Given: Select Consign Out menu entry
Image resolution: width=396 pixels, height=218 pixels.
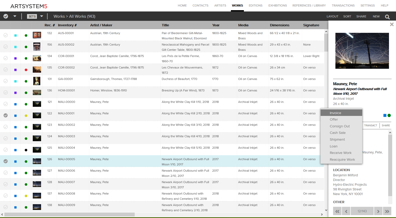Looking at the screenshot, I should [341, 126].
